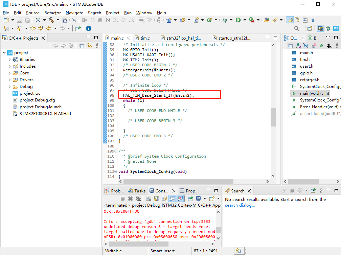Toggle Show Whitespace Characters pilcrow button

tap(313, 20)
